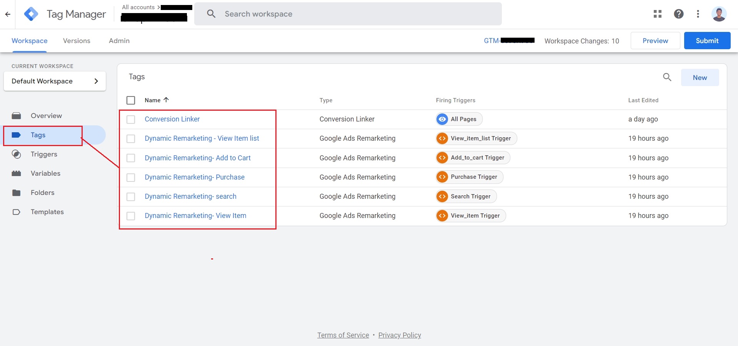The image size is (738, 346).
Task: Click the sort arrow next to Name
Action: click(x=166, y=100)
